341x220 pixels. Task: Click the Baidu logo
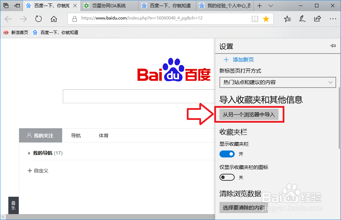174,70
